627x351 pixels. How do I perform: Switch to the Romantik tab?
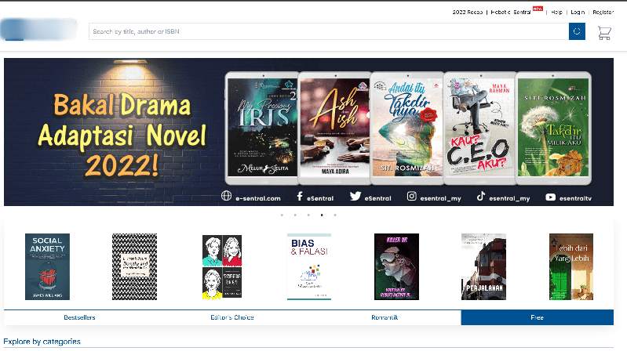point(385,317)
